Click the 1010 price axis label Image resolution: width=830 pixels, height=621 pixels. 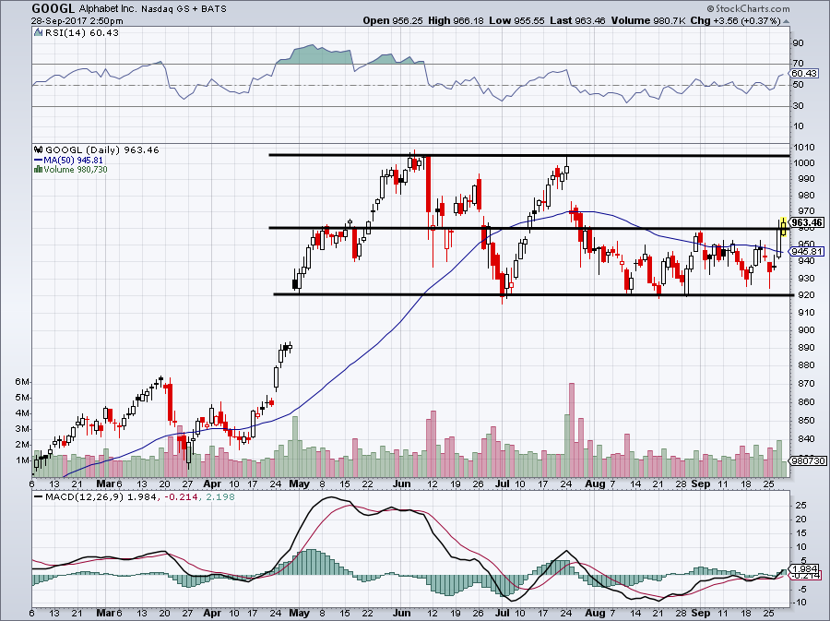803,148
